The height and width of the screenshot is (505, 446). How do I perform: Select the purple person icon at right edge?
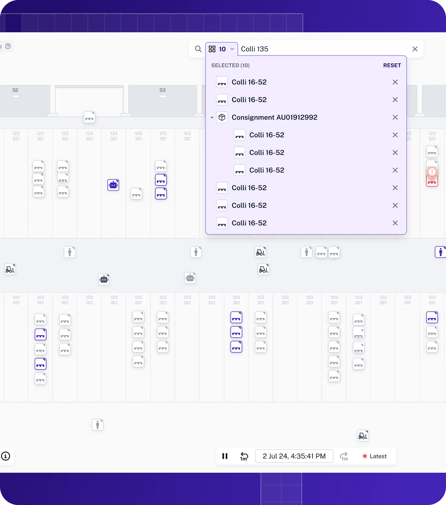click(x=441, y=252)
